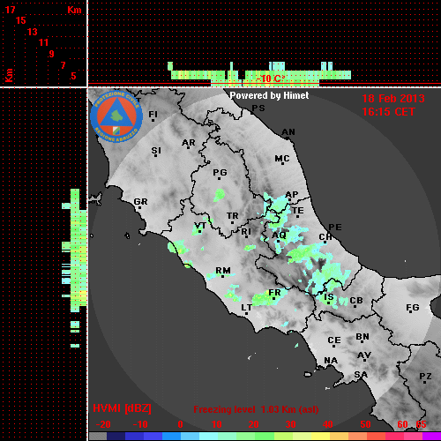
Task: Click the TE city label
Action: click(x=298, y=211)
